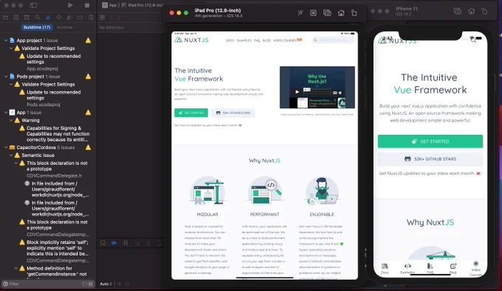The width and height of the screenshot is (502, 291).
Task: Go to Home in iPhone 11 simulator
Action: point(471,11)
